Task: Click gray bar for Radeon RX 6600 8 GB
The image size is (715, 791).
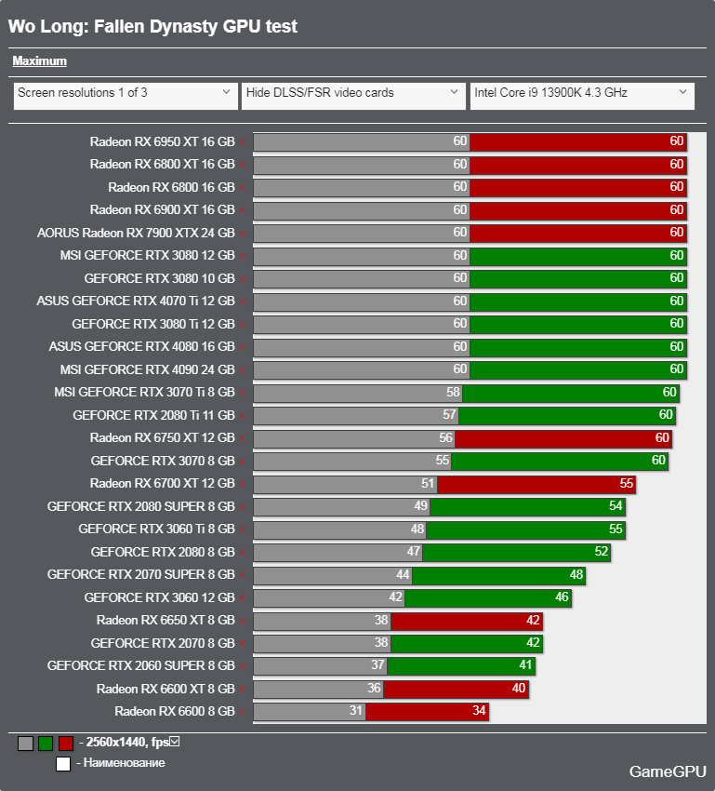Action: tap(310, 712)
